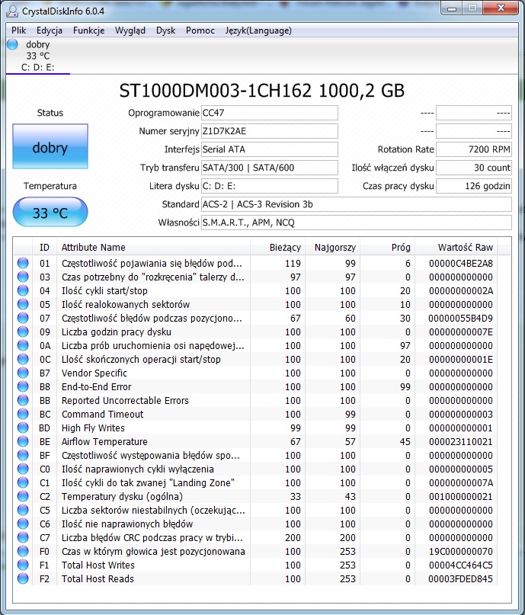Open the Pomoc menu

[200, 30]
